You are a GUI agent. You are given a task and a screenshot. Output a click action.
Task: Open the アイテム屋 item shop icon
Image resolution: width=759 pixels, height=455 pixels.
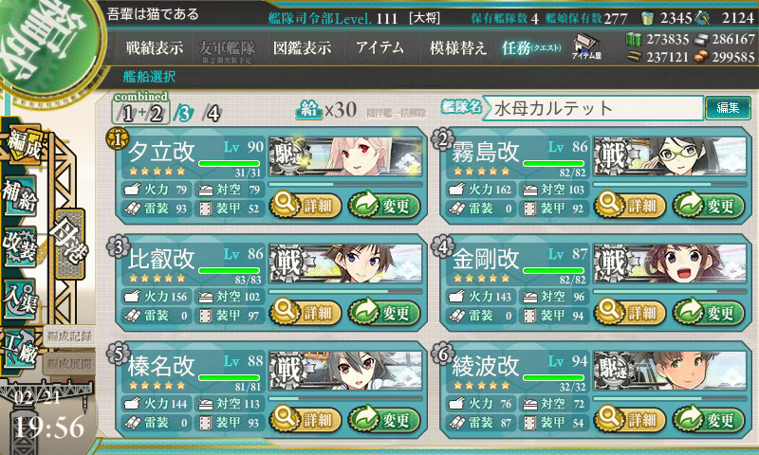click(586, 46)
